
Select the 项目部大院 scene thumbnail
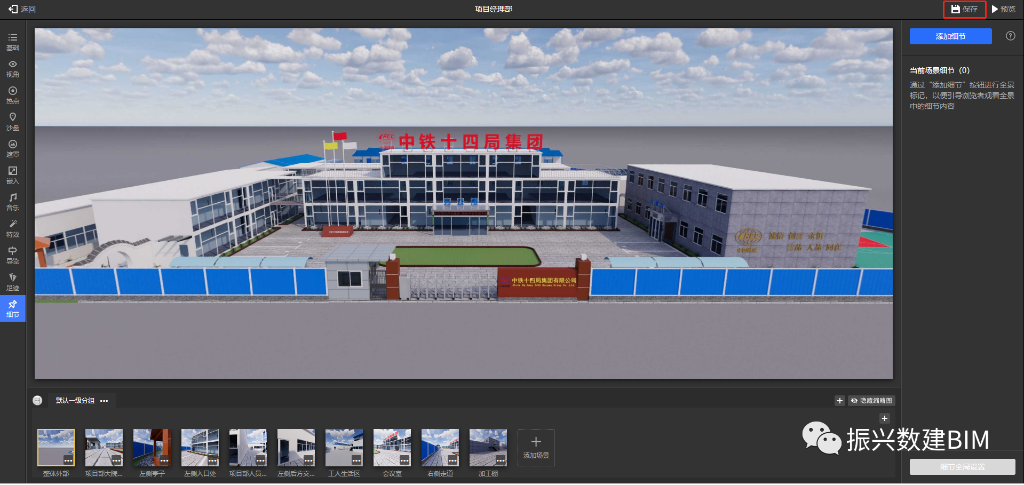[104, 448]
